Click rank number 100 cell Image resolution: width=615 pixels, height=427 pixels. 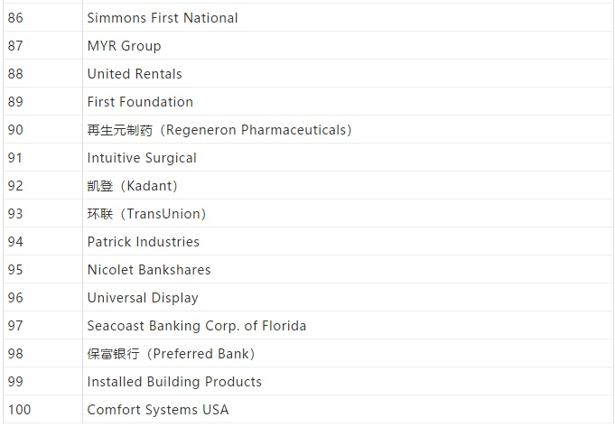[19, 410]
